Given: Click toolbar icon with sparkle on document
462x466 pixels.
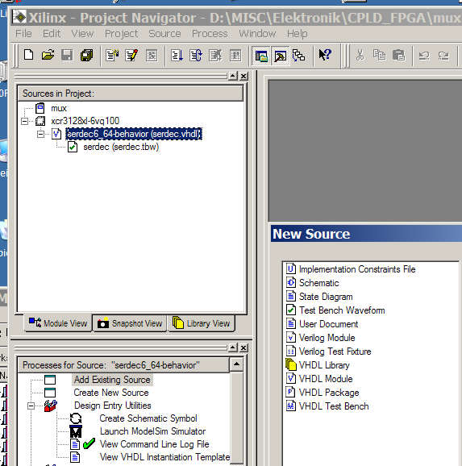Looking at the screenshot, I should click(112, 56).
